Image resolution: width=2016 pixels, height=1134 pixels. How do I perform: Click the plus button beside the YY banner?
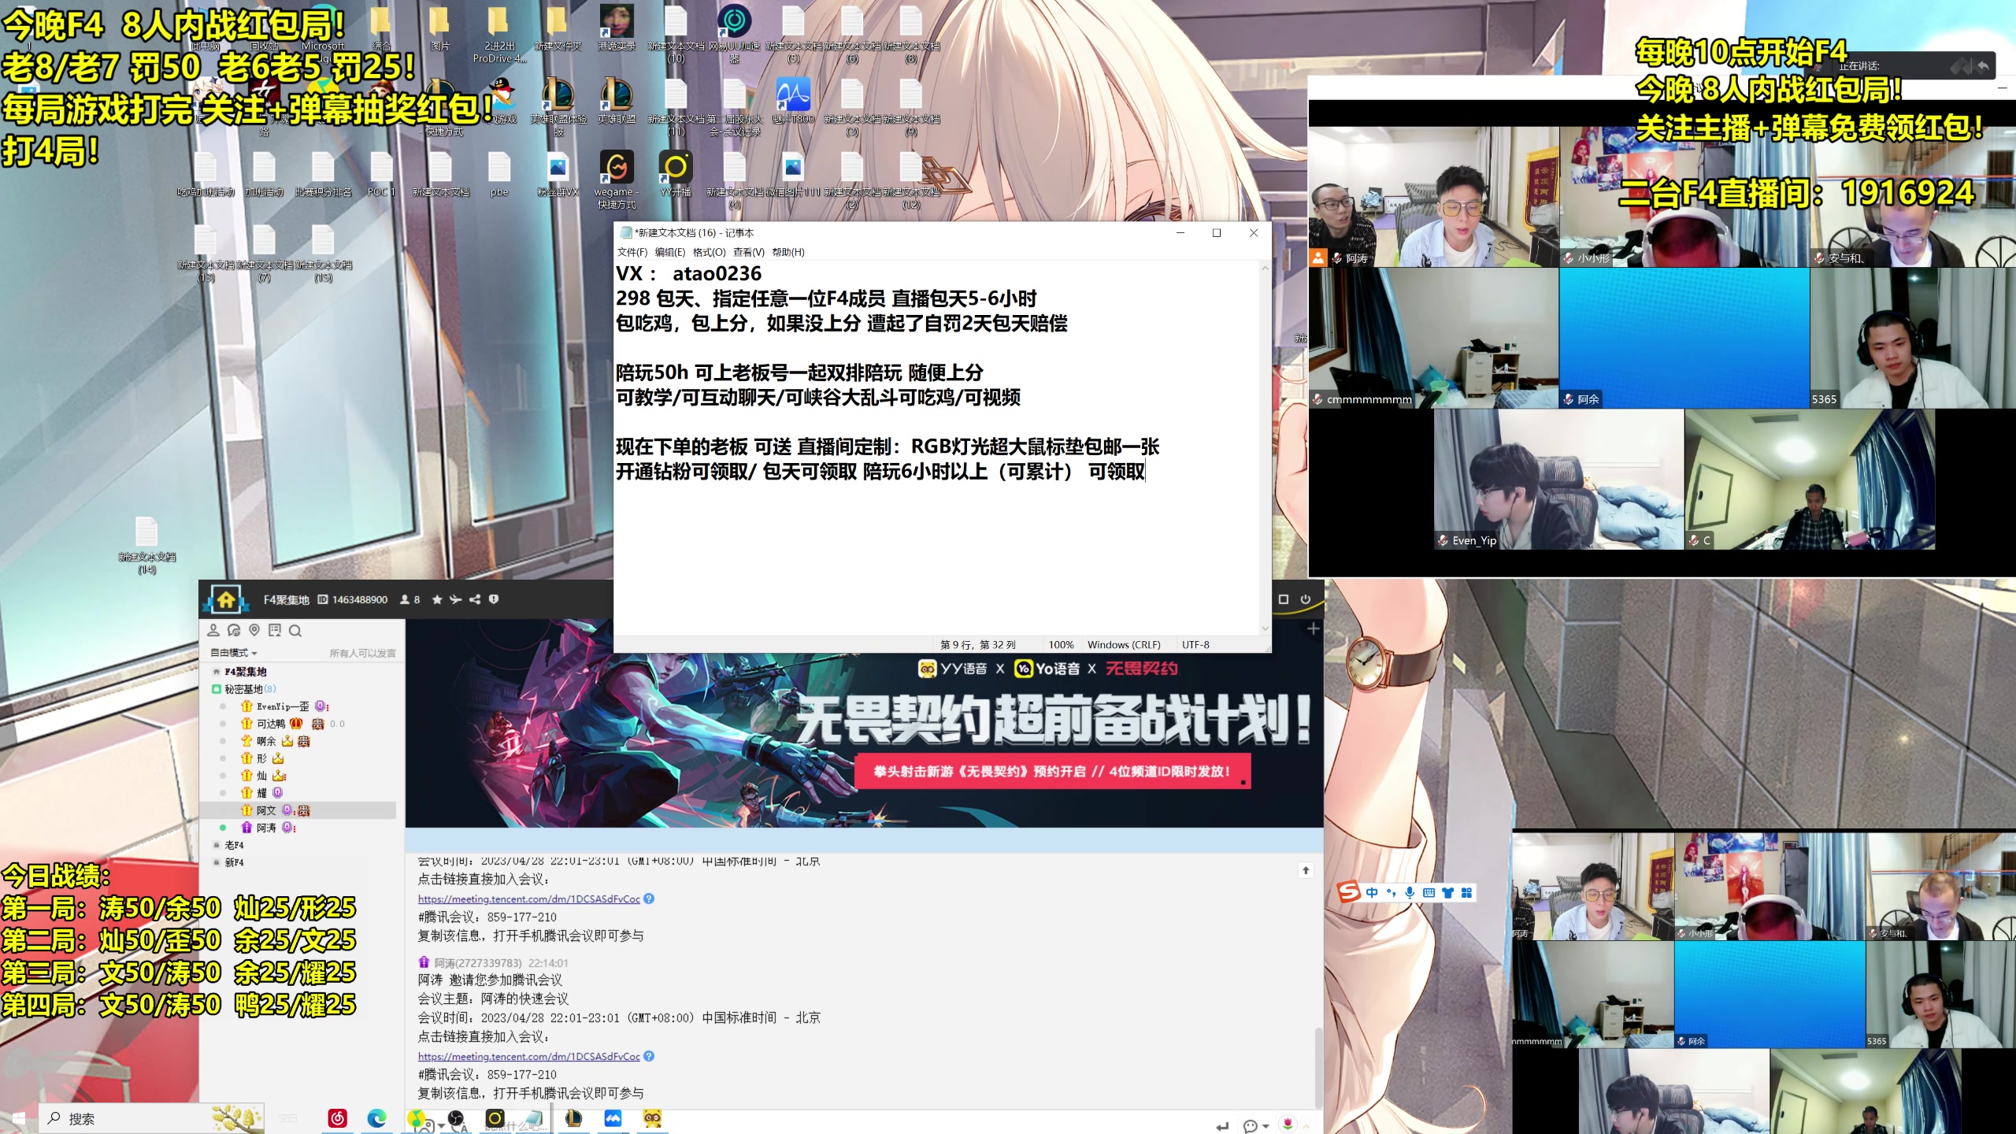(x=1313, y=628)
